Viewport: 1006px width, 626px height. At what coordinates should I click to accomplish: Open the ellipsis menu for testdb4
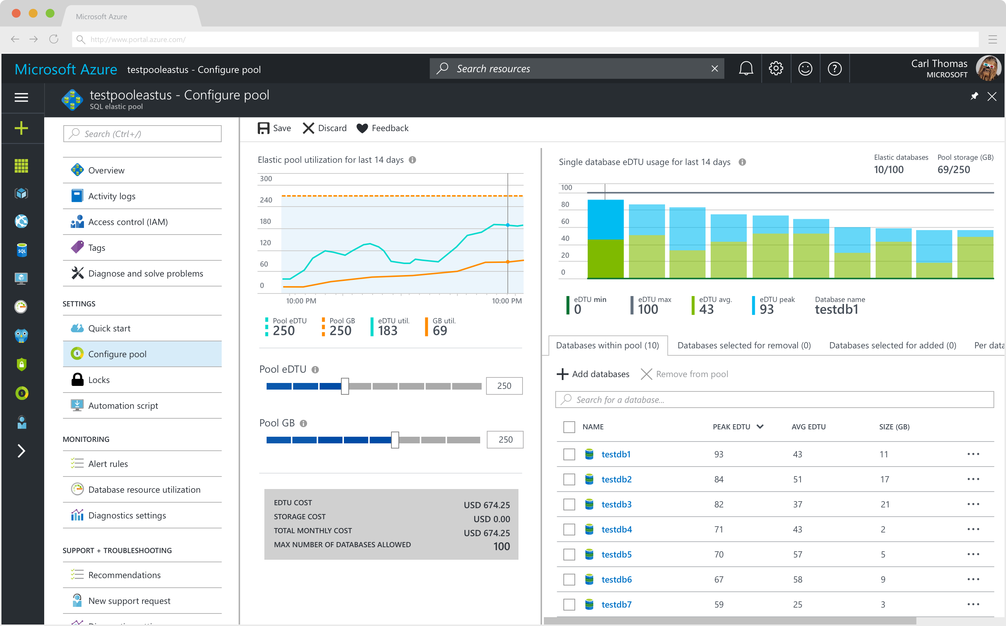click(x=973, y=529)
